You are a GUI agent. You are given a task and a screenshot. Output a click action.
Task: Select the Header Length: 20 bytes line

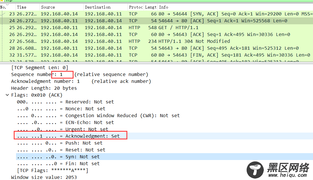[x=44, y=88]
